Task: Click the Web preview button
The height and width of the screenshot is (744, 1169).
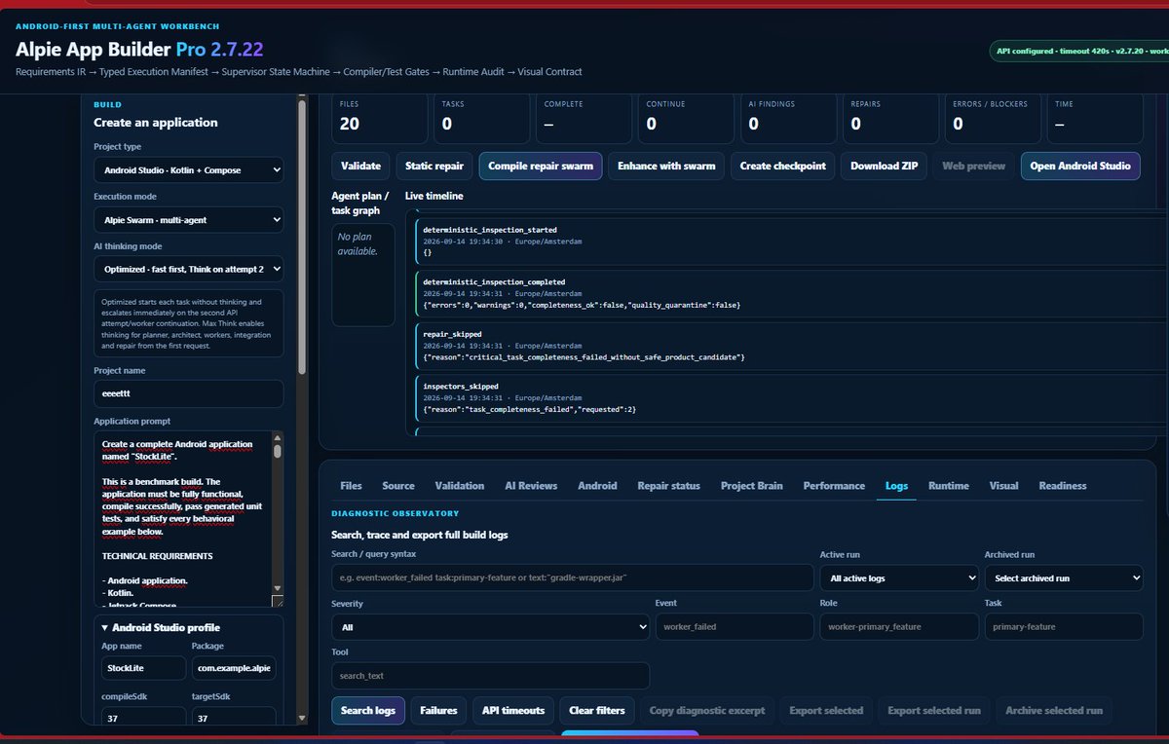Action: [x=973, y=166]
